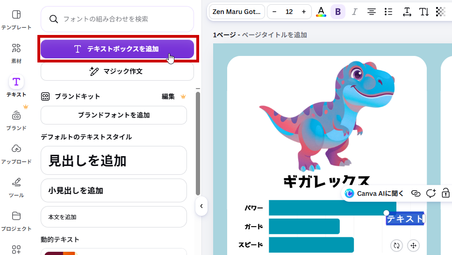The width and height of the screenshot is (452, 255).
Task: Click the text panel vertical scrollbar
Action: (x=198, y=143)
